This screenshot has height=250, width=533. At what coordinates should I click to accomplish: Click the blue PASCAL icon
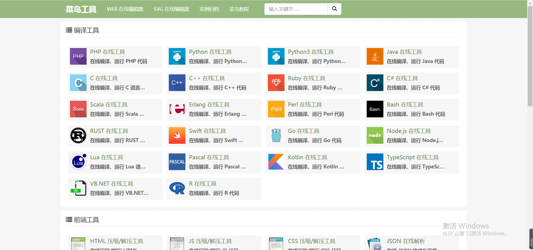177,162
